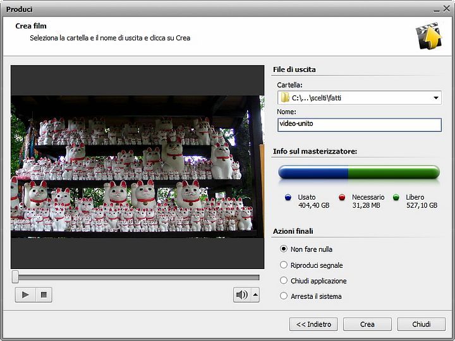Stop the video preview playback
455x341 pixels.
(44, 295)
